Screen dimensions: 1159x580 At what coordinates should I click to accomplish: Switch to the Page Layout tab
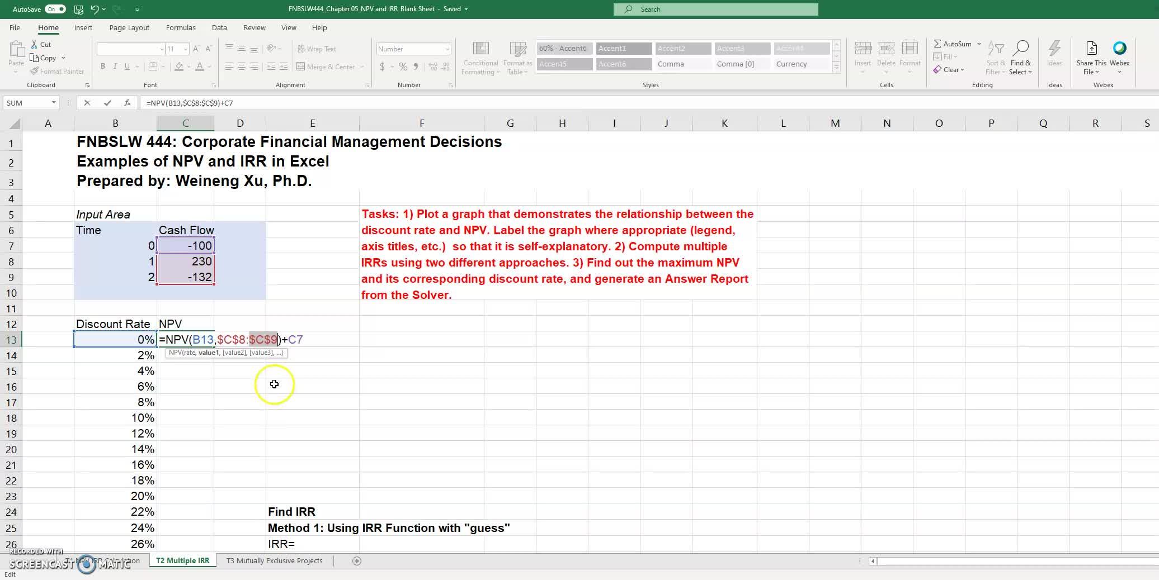[129, 27]
